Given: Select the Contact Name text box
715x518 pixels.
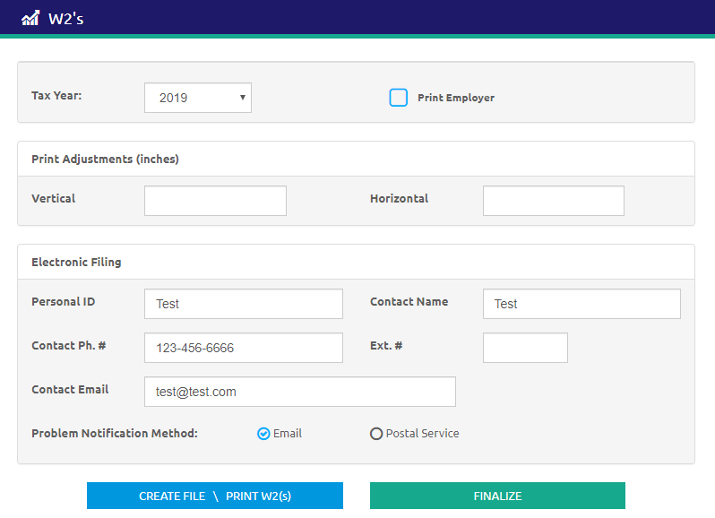Looking at the screenshot, I should [x=581, y=304].
